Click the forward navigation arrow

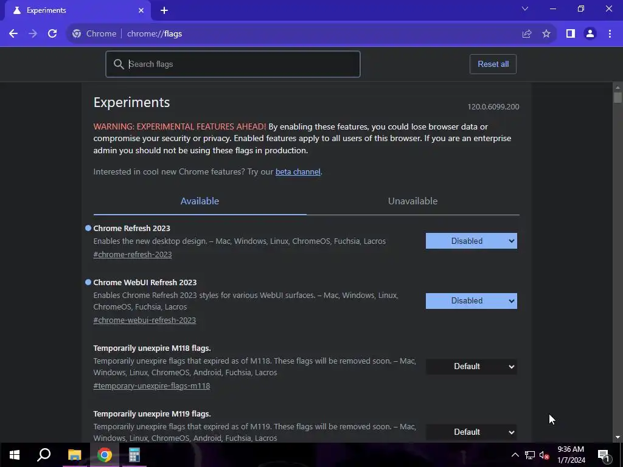[x=33, y=34]
